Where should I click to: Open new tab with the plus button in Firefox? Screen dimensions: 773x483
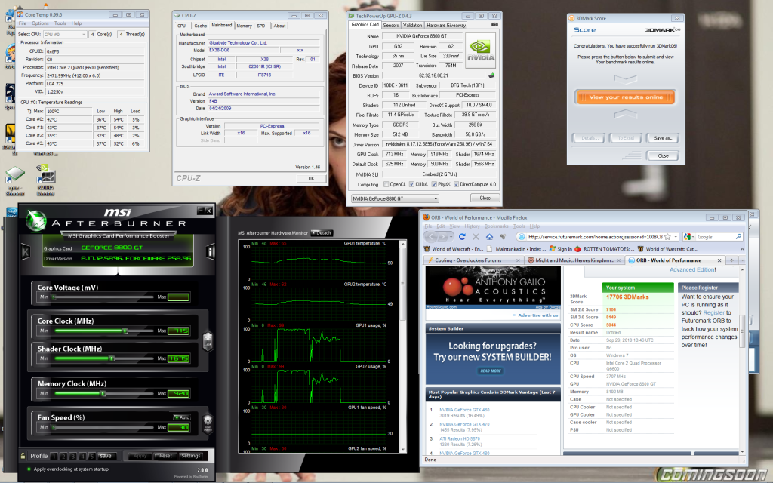(x=731, y=260)
